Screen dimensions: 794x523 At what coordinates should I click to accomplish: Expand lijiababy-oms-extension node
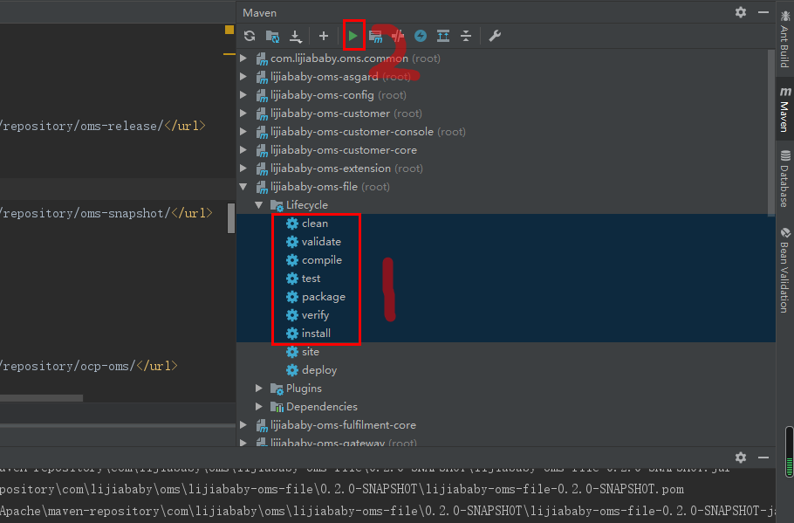243,169
